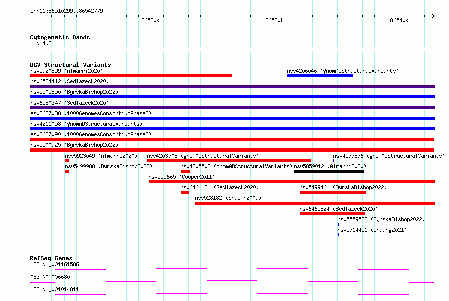Click the small red block under nsv5923049
Screen dimensions: 449x301
pyautogui.click(x=67, y=161)
